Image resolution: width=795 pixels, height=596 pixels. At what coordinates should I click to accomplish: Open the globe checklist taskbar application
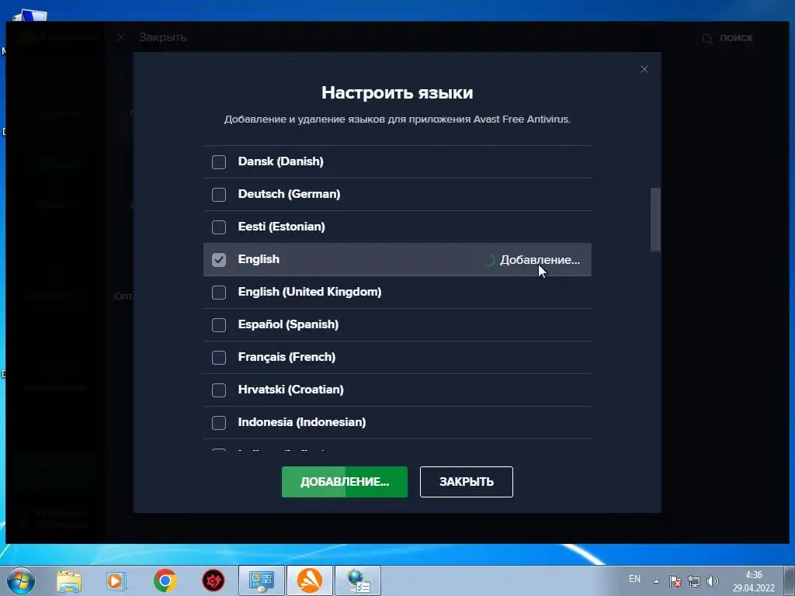(x=358, y=580)
